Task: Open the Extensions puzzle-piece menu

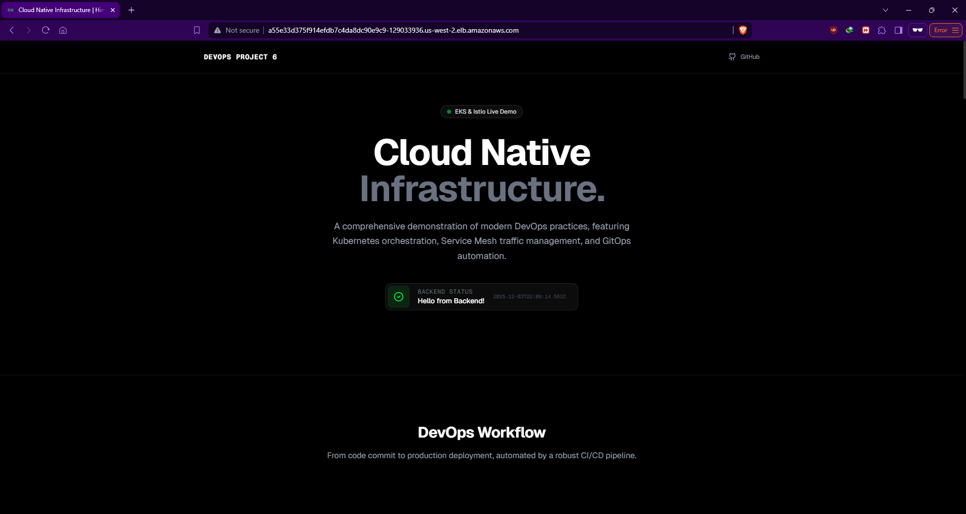Action: pos(882,30)
